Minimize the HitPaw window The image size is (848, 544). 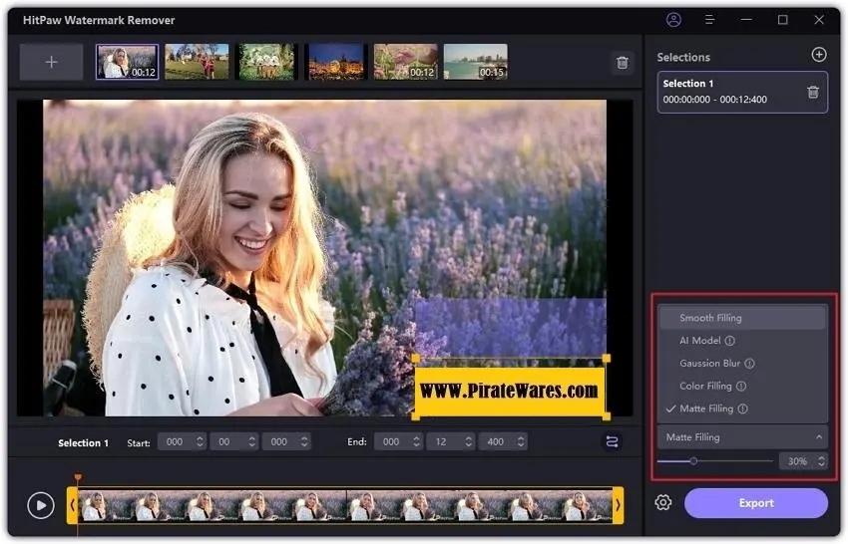(746, 20)
